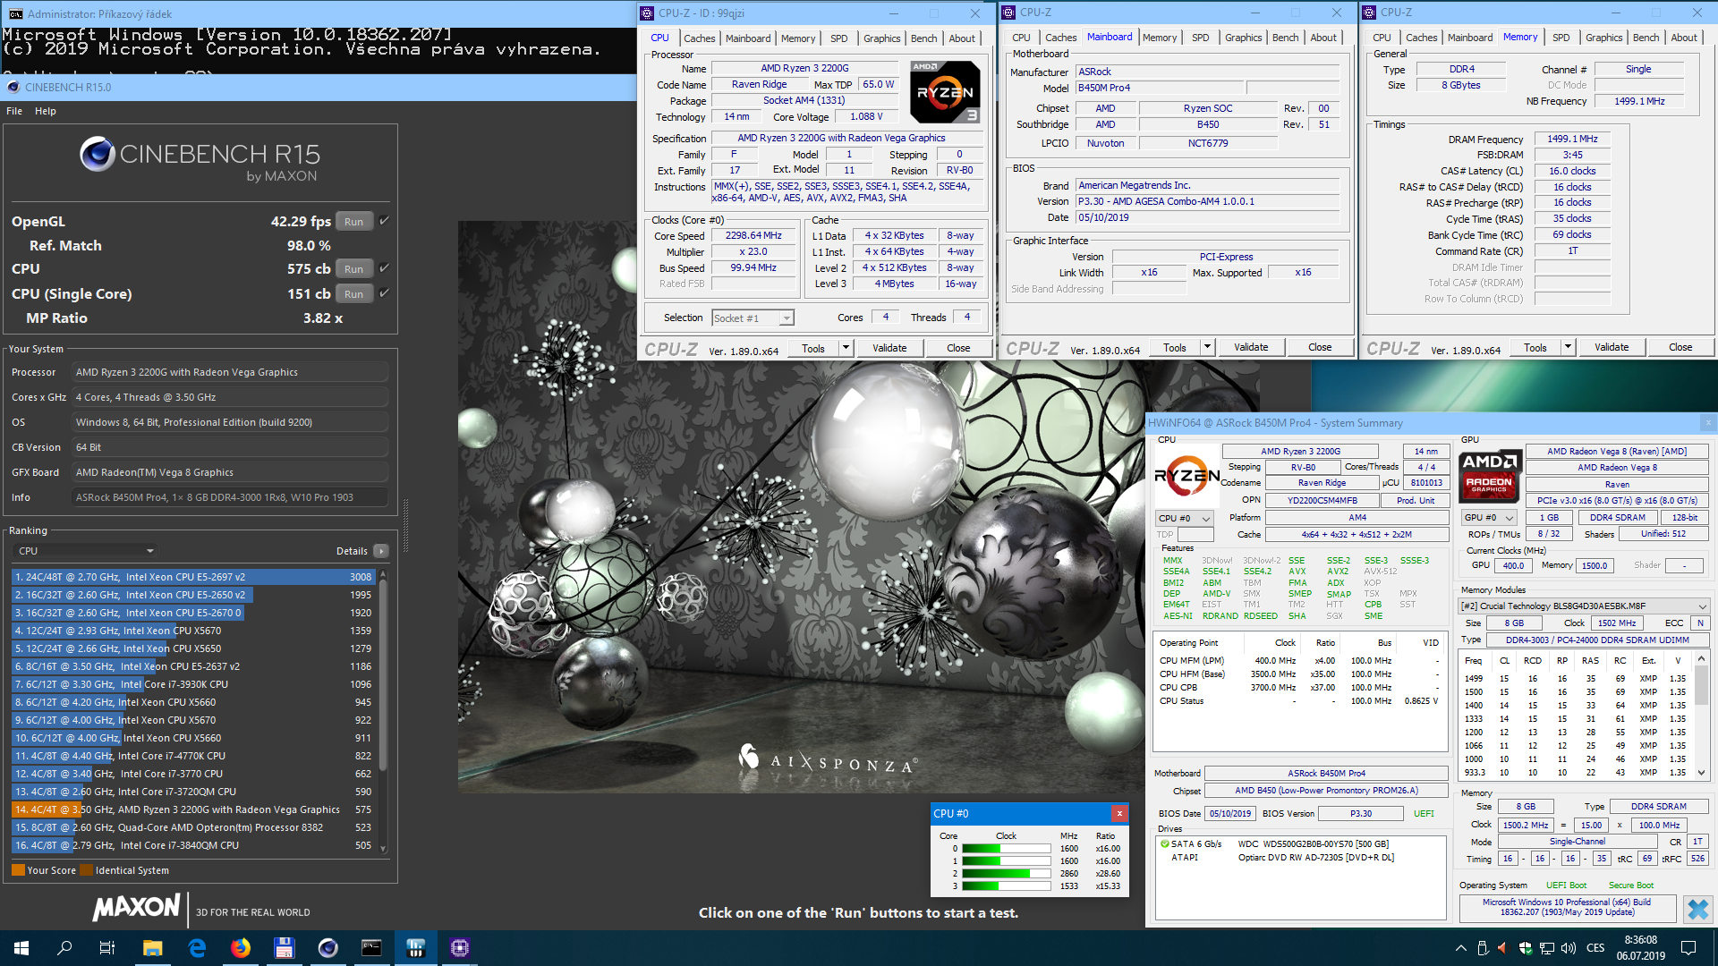1718x966 pixels.
Task: Launch Microsoft Edge from the taskbar
Action: [x=197, y=948]
